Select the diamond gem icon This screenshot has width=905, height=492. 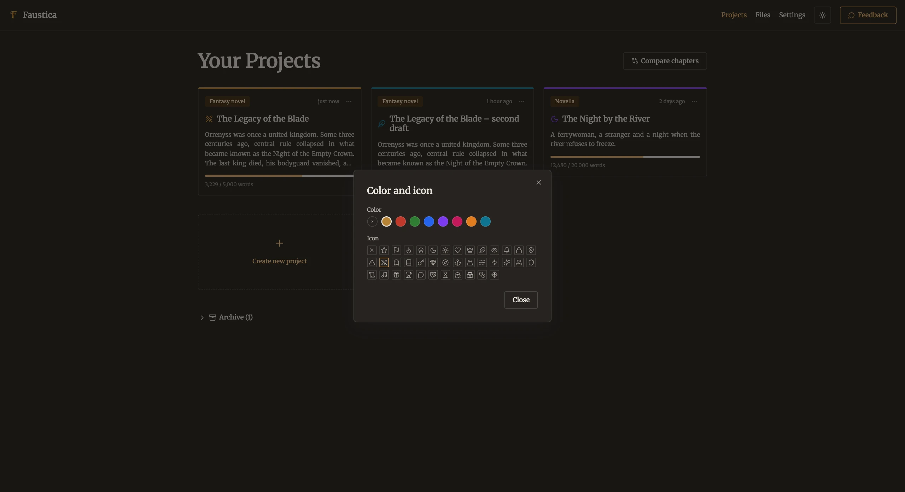pos(433,263)
